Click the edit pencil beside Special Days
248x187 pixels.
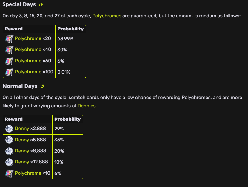point(41,4)
